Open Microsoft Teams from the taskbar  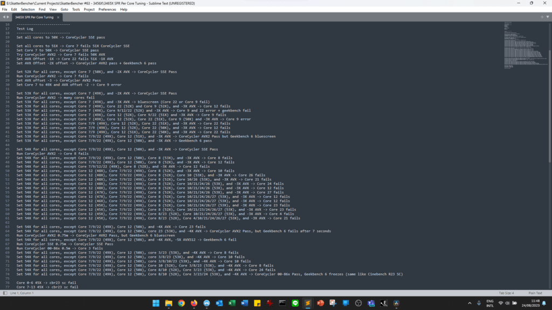coord(371,303)
